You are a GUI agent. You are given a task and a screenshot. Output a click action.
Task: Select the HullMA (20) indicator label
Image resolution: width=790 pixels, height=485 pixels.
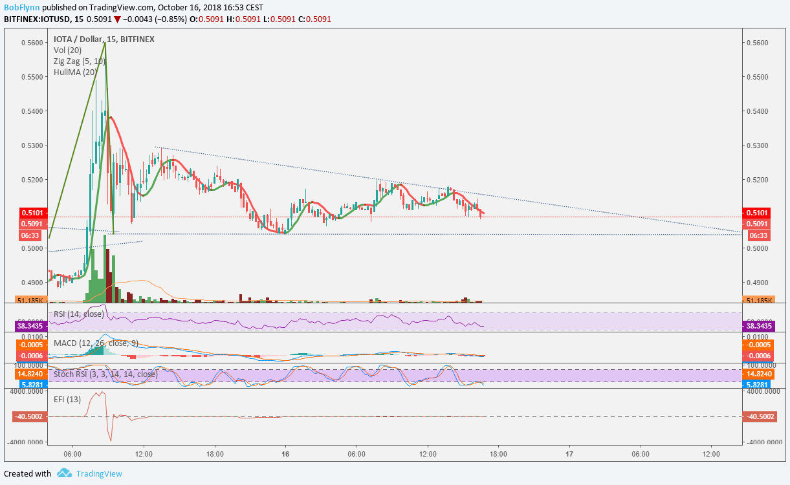pyautogui.click(x=76, y=72)
